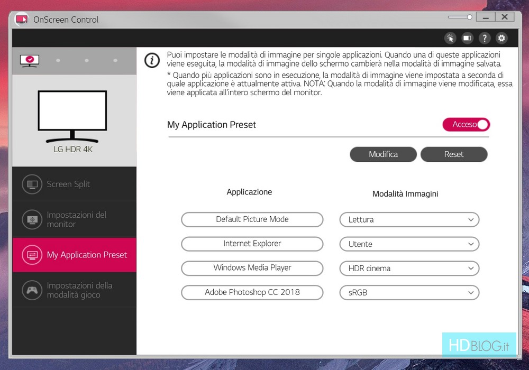Click the LG HDR 4K label
This screenshot has width=529, height=370.
pos(73,149)
